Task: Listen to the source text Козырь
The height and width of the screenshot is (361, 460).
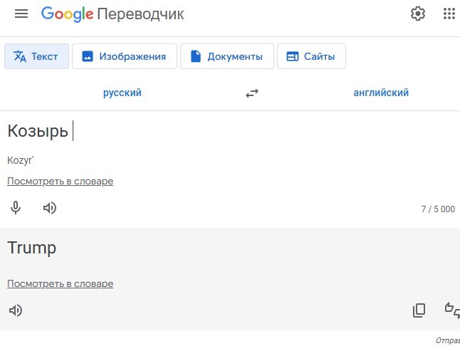Action: (x=49, y=208)
